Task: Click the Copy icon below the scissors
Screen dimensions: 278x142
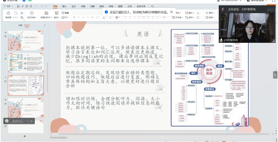Action: pos(22,17)
